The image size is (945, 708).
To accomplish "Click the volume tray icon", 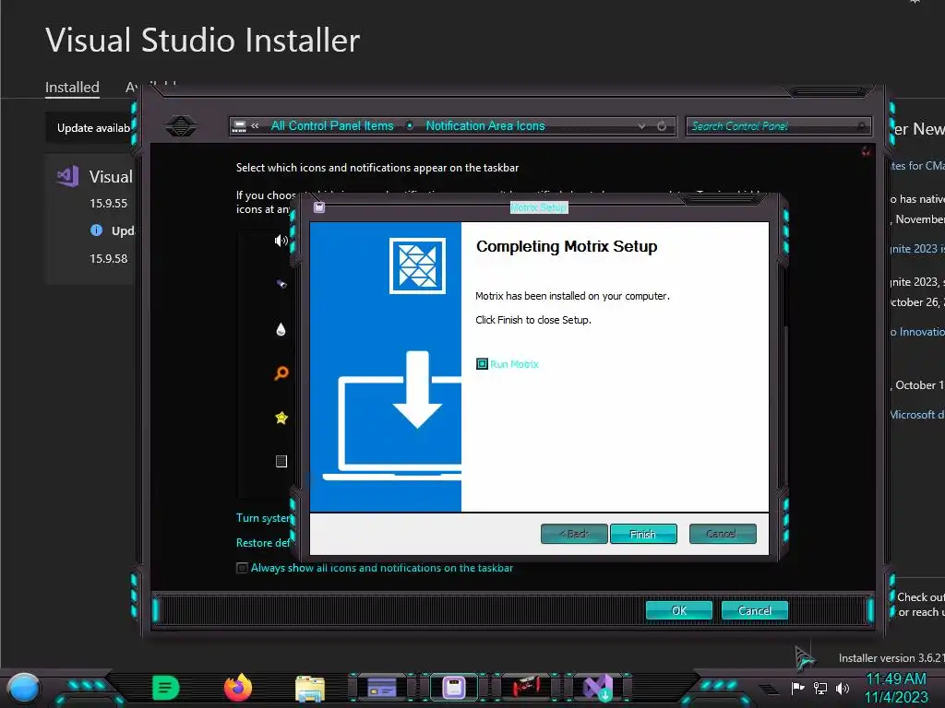I will [x=843, y=688].
